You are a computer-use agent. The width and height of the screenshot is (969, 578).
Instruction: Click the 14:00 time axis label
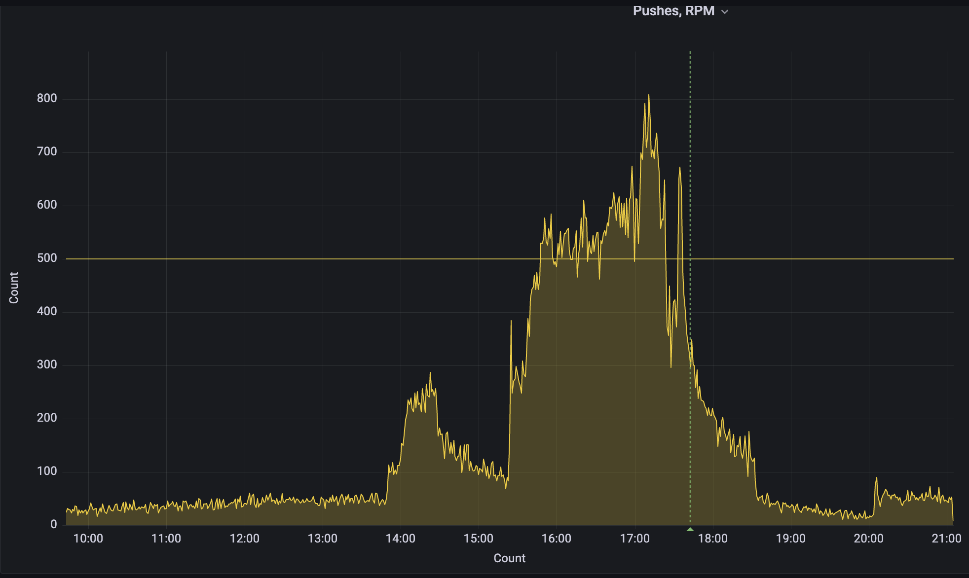tap(401, 539)
